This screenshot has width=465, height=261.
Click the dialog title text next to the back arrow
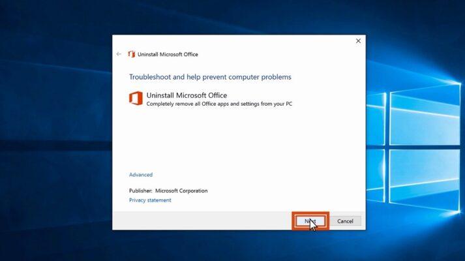tap(168, 54)
